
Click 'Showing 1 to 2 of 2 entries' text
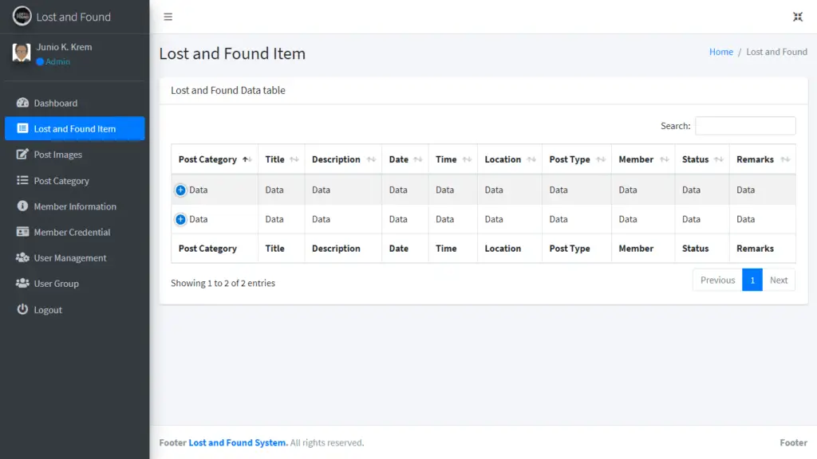pos(223,283)
